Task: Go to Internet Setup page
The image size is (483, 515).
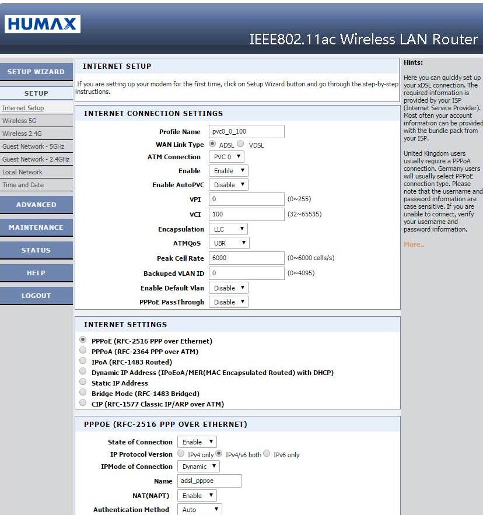Action: pyautogui.click(x=23, y=108)
